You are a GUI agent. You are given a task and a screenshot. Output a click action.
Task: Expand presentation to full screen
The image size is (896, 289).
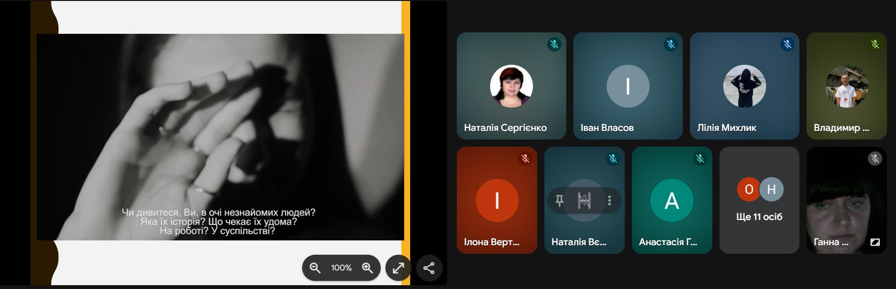click(398, 268)
